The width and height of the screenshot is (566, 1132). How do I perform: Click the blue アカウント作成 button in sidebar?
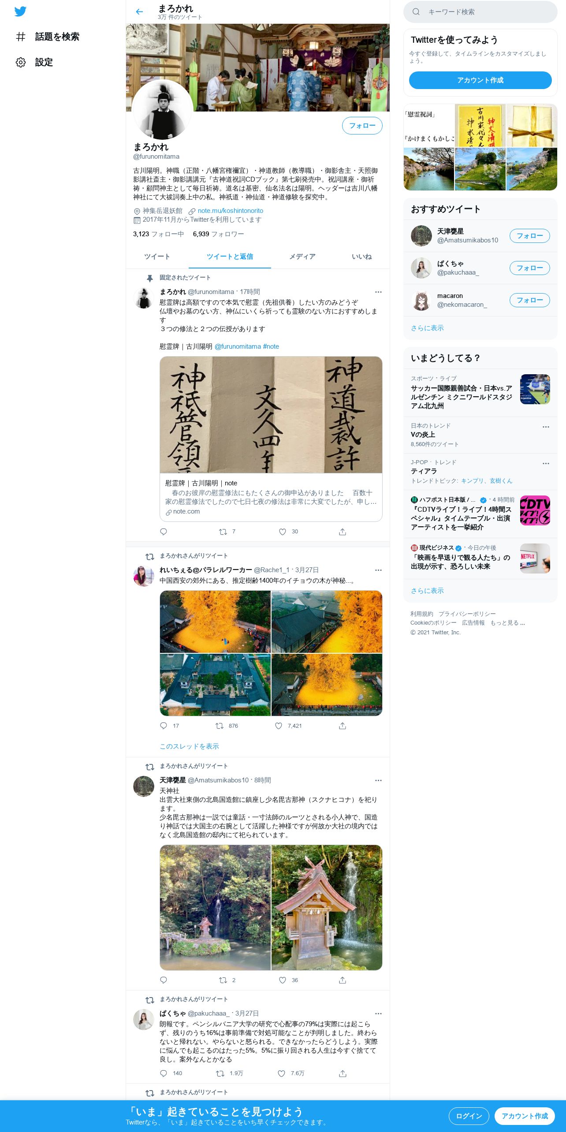(480, 80)
